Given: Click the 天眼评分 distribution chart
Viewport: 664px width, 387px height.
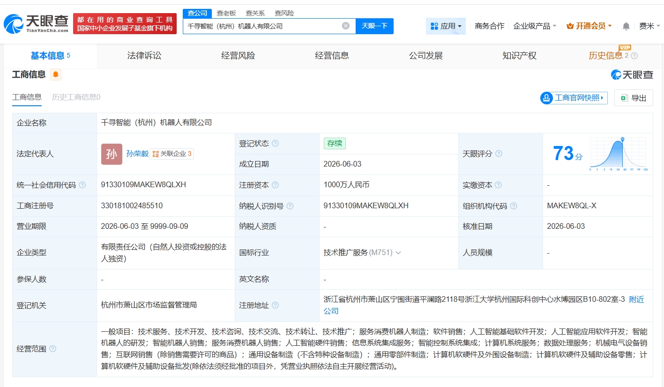Looking at the screenshot, I should (x=619, y=154).
